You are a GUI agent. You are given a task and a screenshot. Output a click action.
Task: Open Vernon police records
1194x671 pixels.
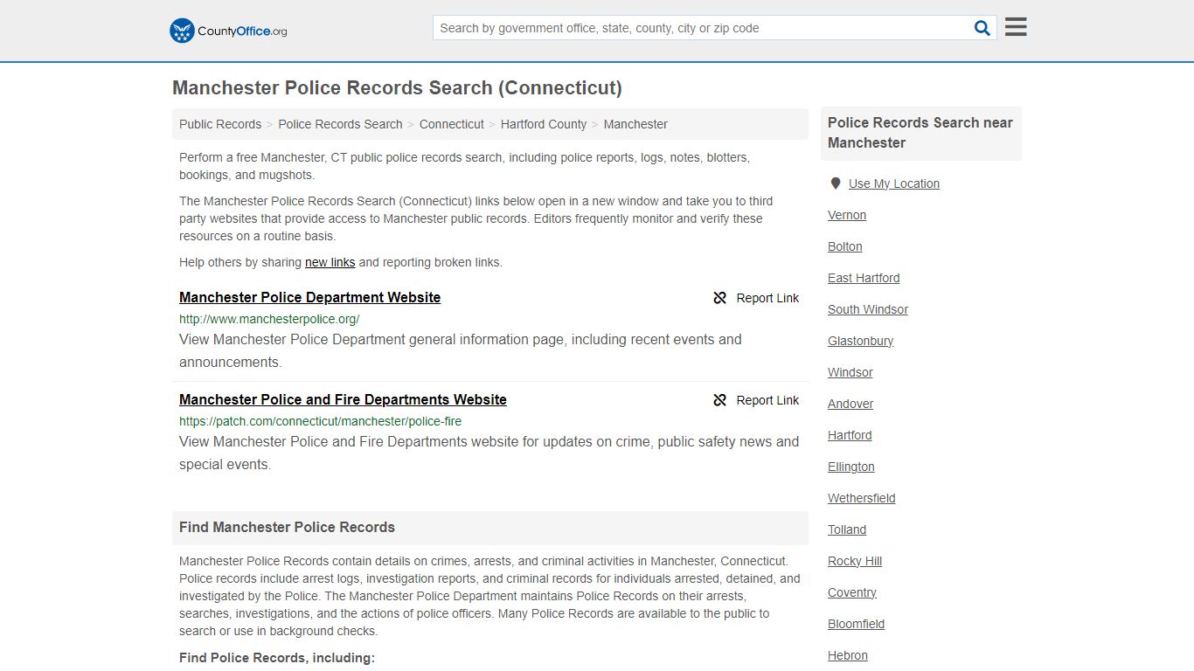coord(847,215)
